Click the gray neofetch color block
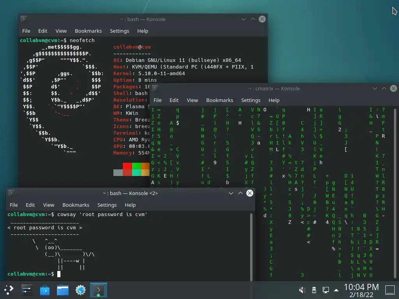The height and width of the screenshot is (299, 399). click(x=118, y=172)
